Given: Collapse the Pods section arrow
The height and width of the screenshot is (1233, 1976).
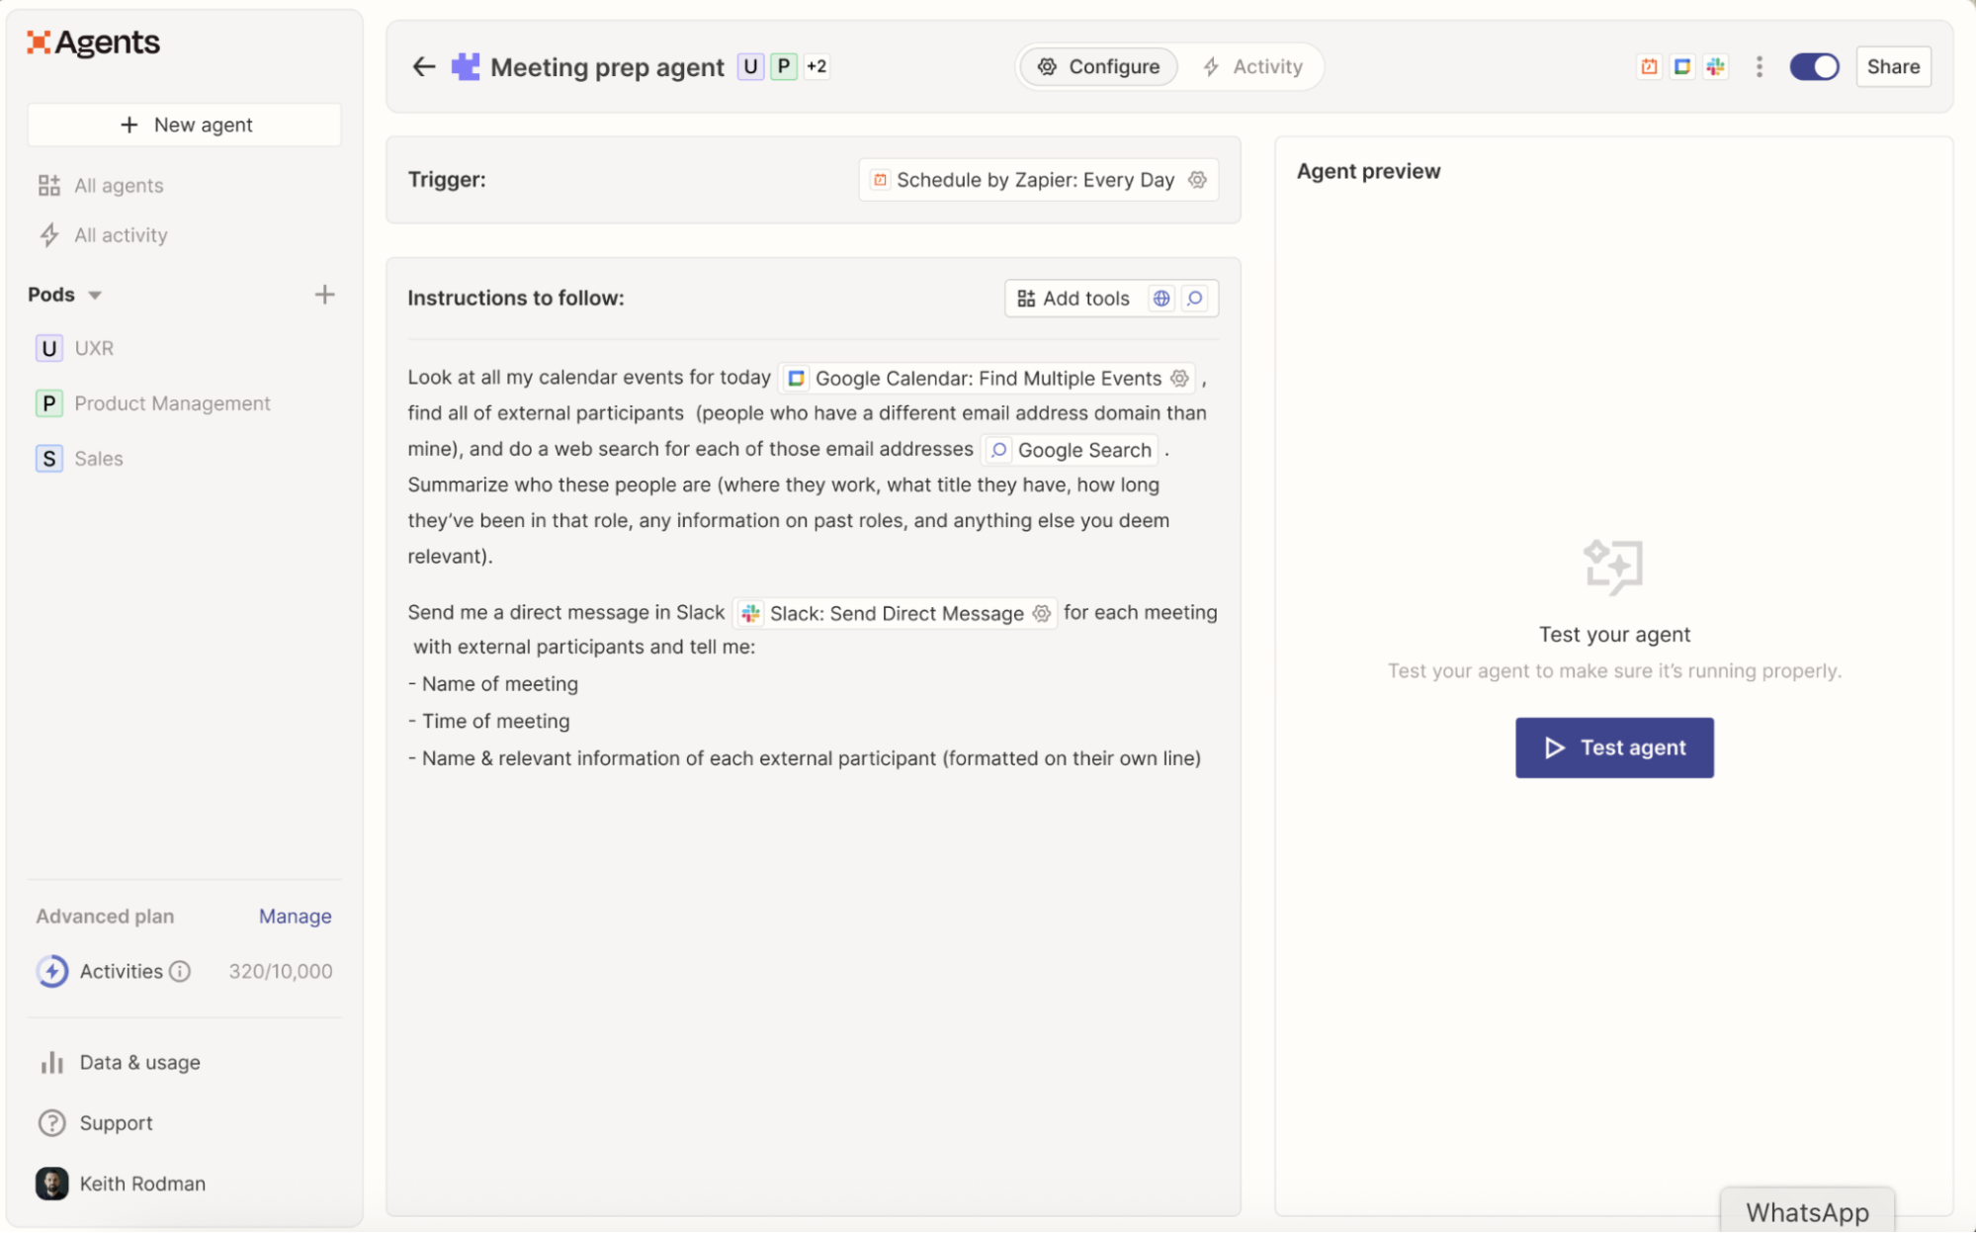Looking at the screenshot, I should click(95, 296).
